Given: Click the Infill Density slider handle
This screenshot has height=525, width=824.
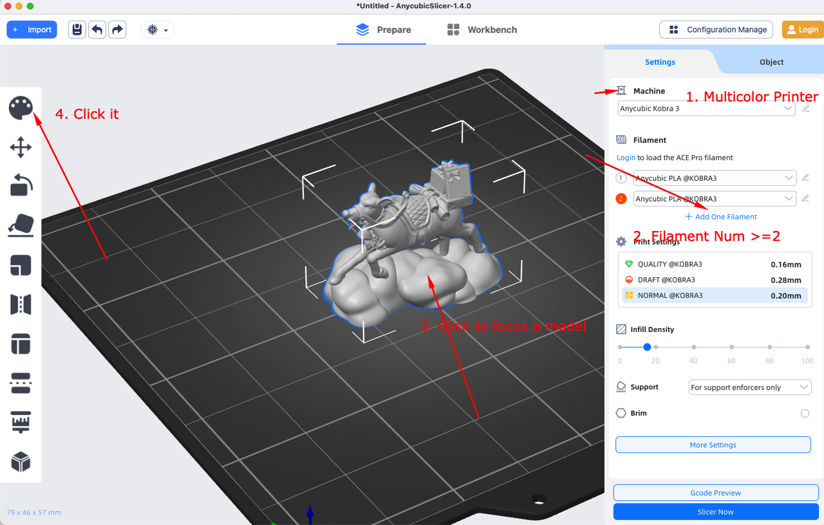Looking at the screenshot, I should (647, 347).
